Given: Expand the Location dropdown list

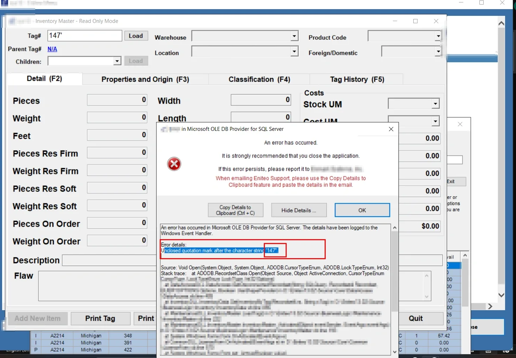Looking at the screenshot, I should pos(294,51).
